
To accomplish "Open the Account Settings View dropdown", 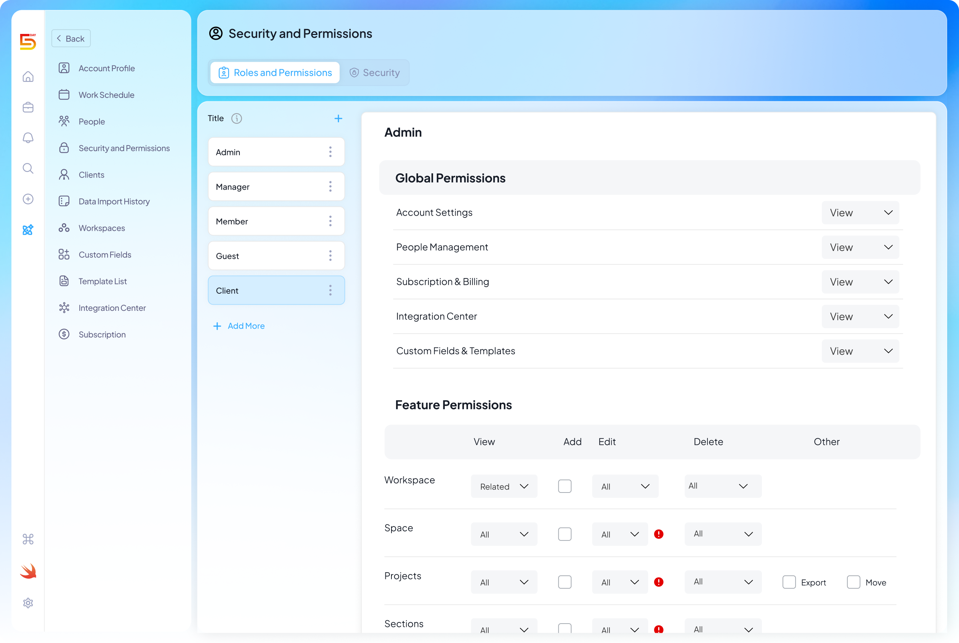I will tap(860, 213).
